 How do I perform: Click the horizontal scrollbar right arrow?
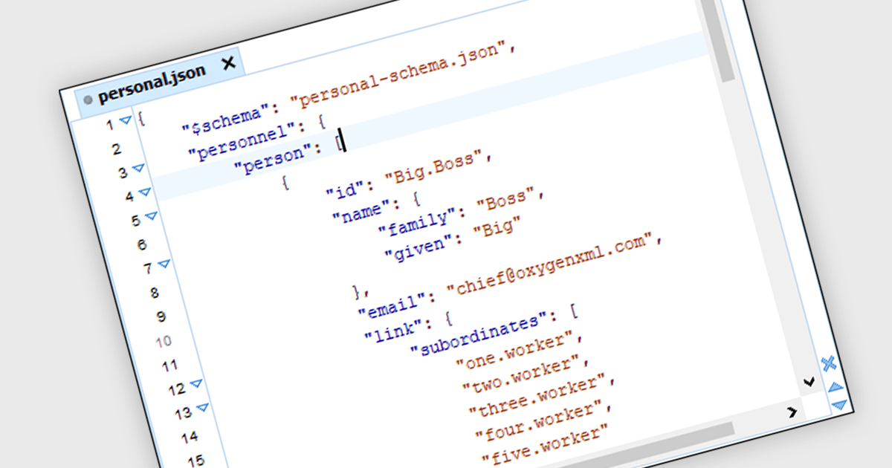pyautogui.click(x=792, y=411)
